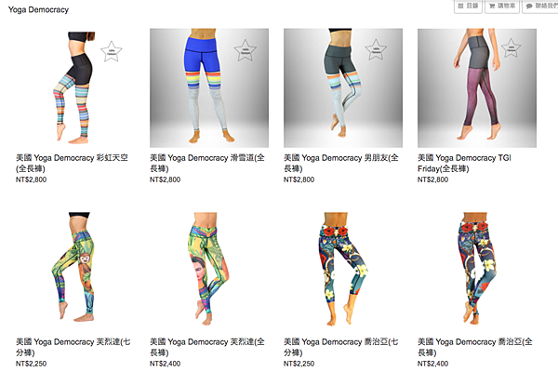Click the 彩虹天空(全長褲) product title
This screenshot has height=372, width=558.
click(72, 163)
